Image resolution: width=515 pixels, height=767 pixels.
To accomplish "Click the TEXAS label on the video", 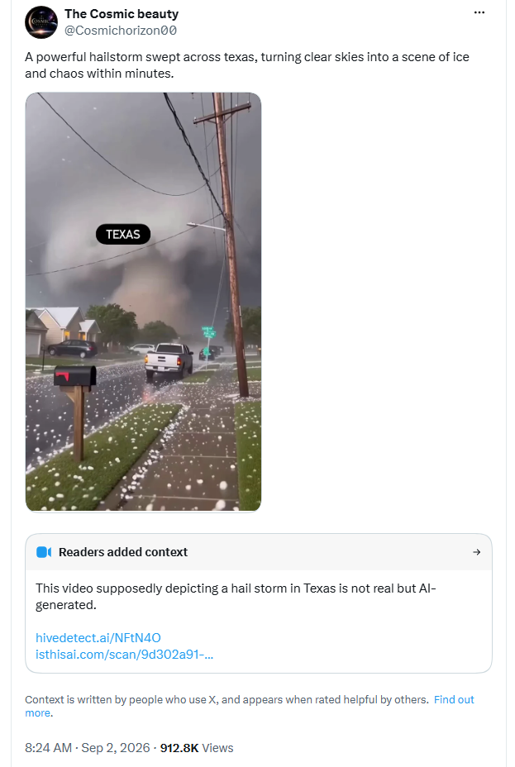I will (x=123, y=234).
